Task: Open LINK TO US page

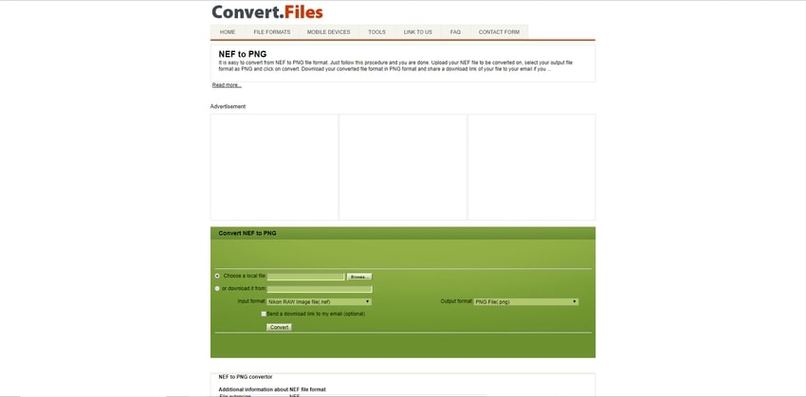Action: point(417,32)
